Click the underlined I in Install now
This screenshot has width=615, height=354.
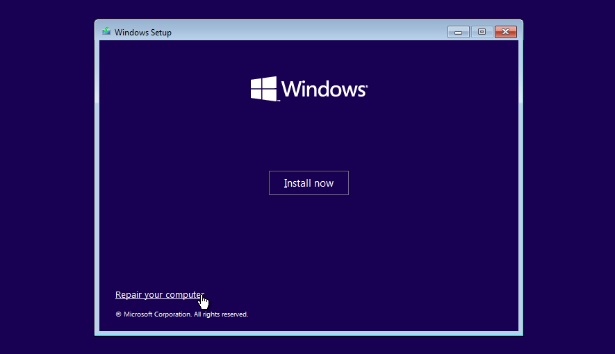pos(285,183)
